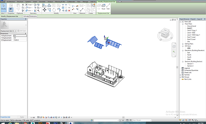Open the Annotate ribbon tab

click(42, 2)
